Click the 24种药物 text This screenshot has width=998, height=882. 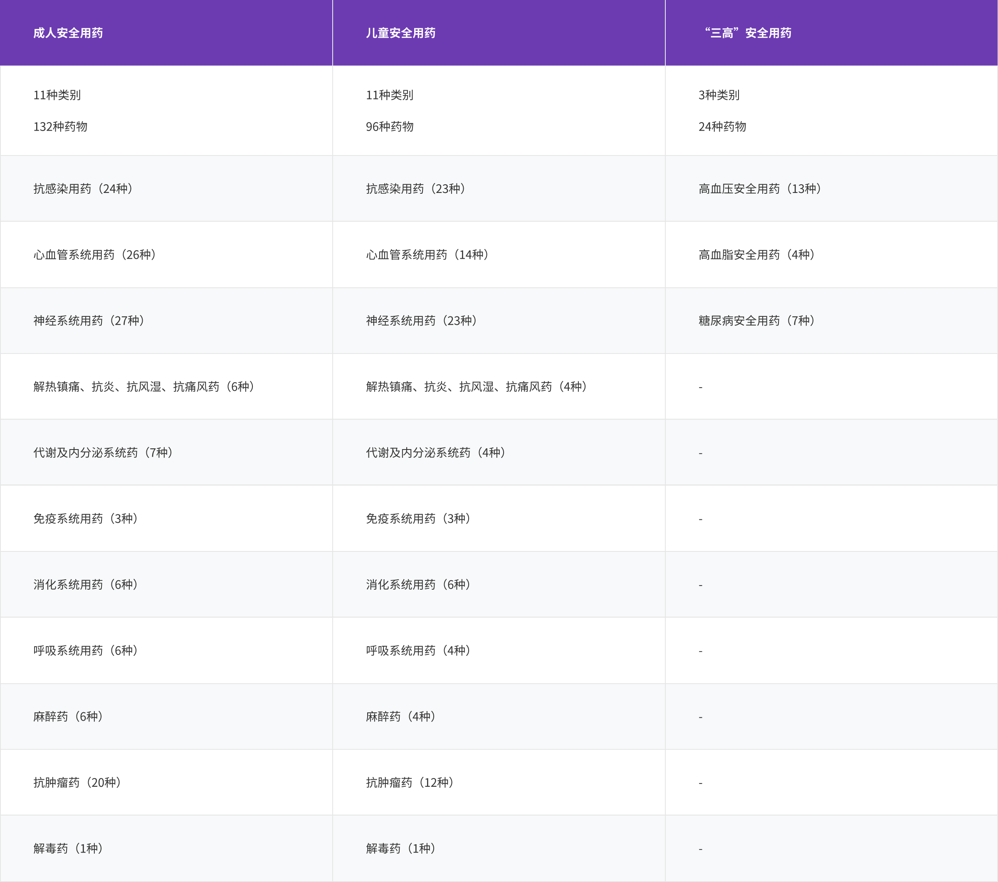click(x=722, y=126)
